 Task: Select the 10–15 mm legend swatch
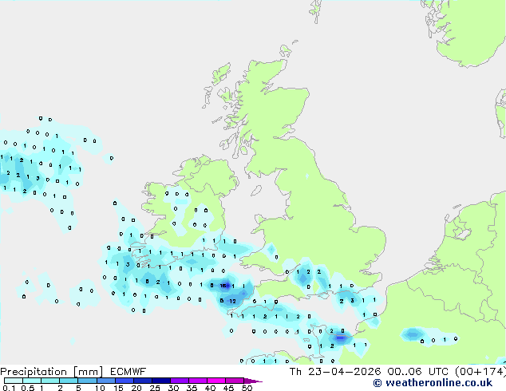coord(105,381)
